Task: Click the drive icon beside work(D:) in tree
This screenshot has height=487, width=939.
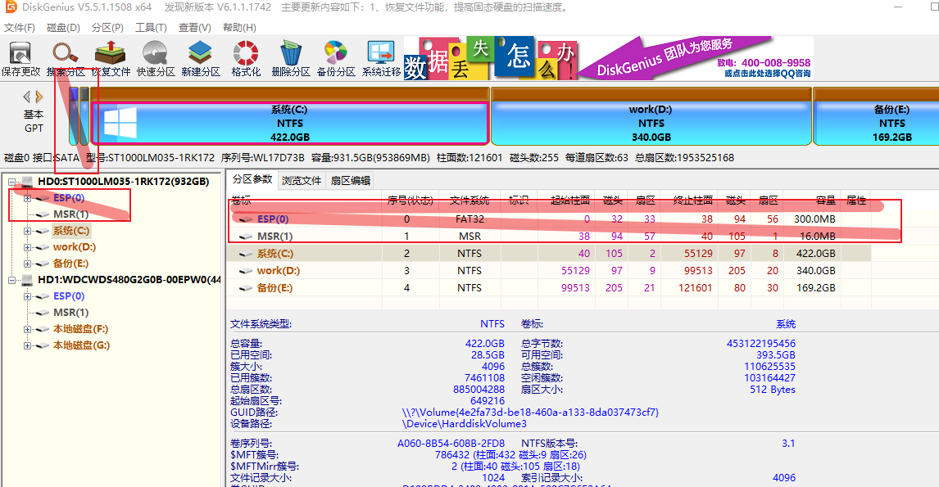Action: coord(43,247)
